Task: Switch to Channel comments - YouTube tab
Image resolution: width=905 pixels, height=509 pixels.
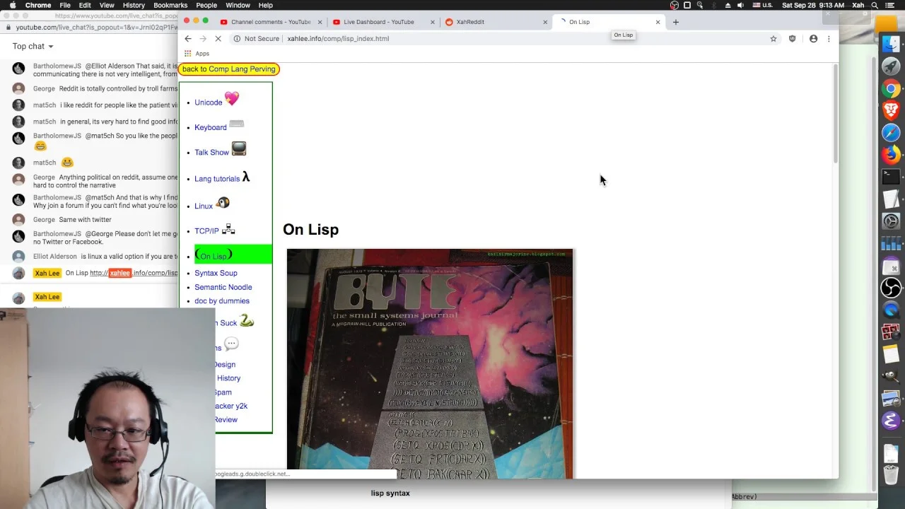Action: (270, 22)
